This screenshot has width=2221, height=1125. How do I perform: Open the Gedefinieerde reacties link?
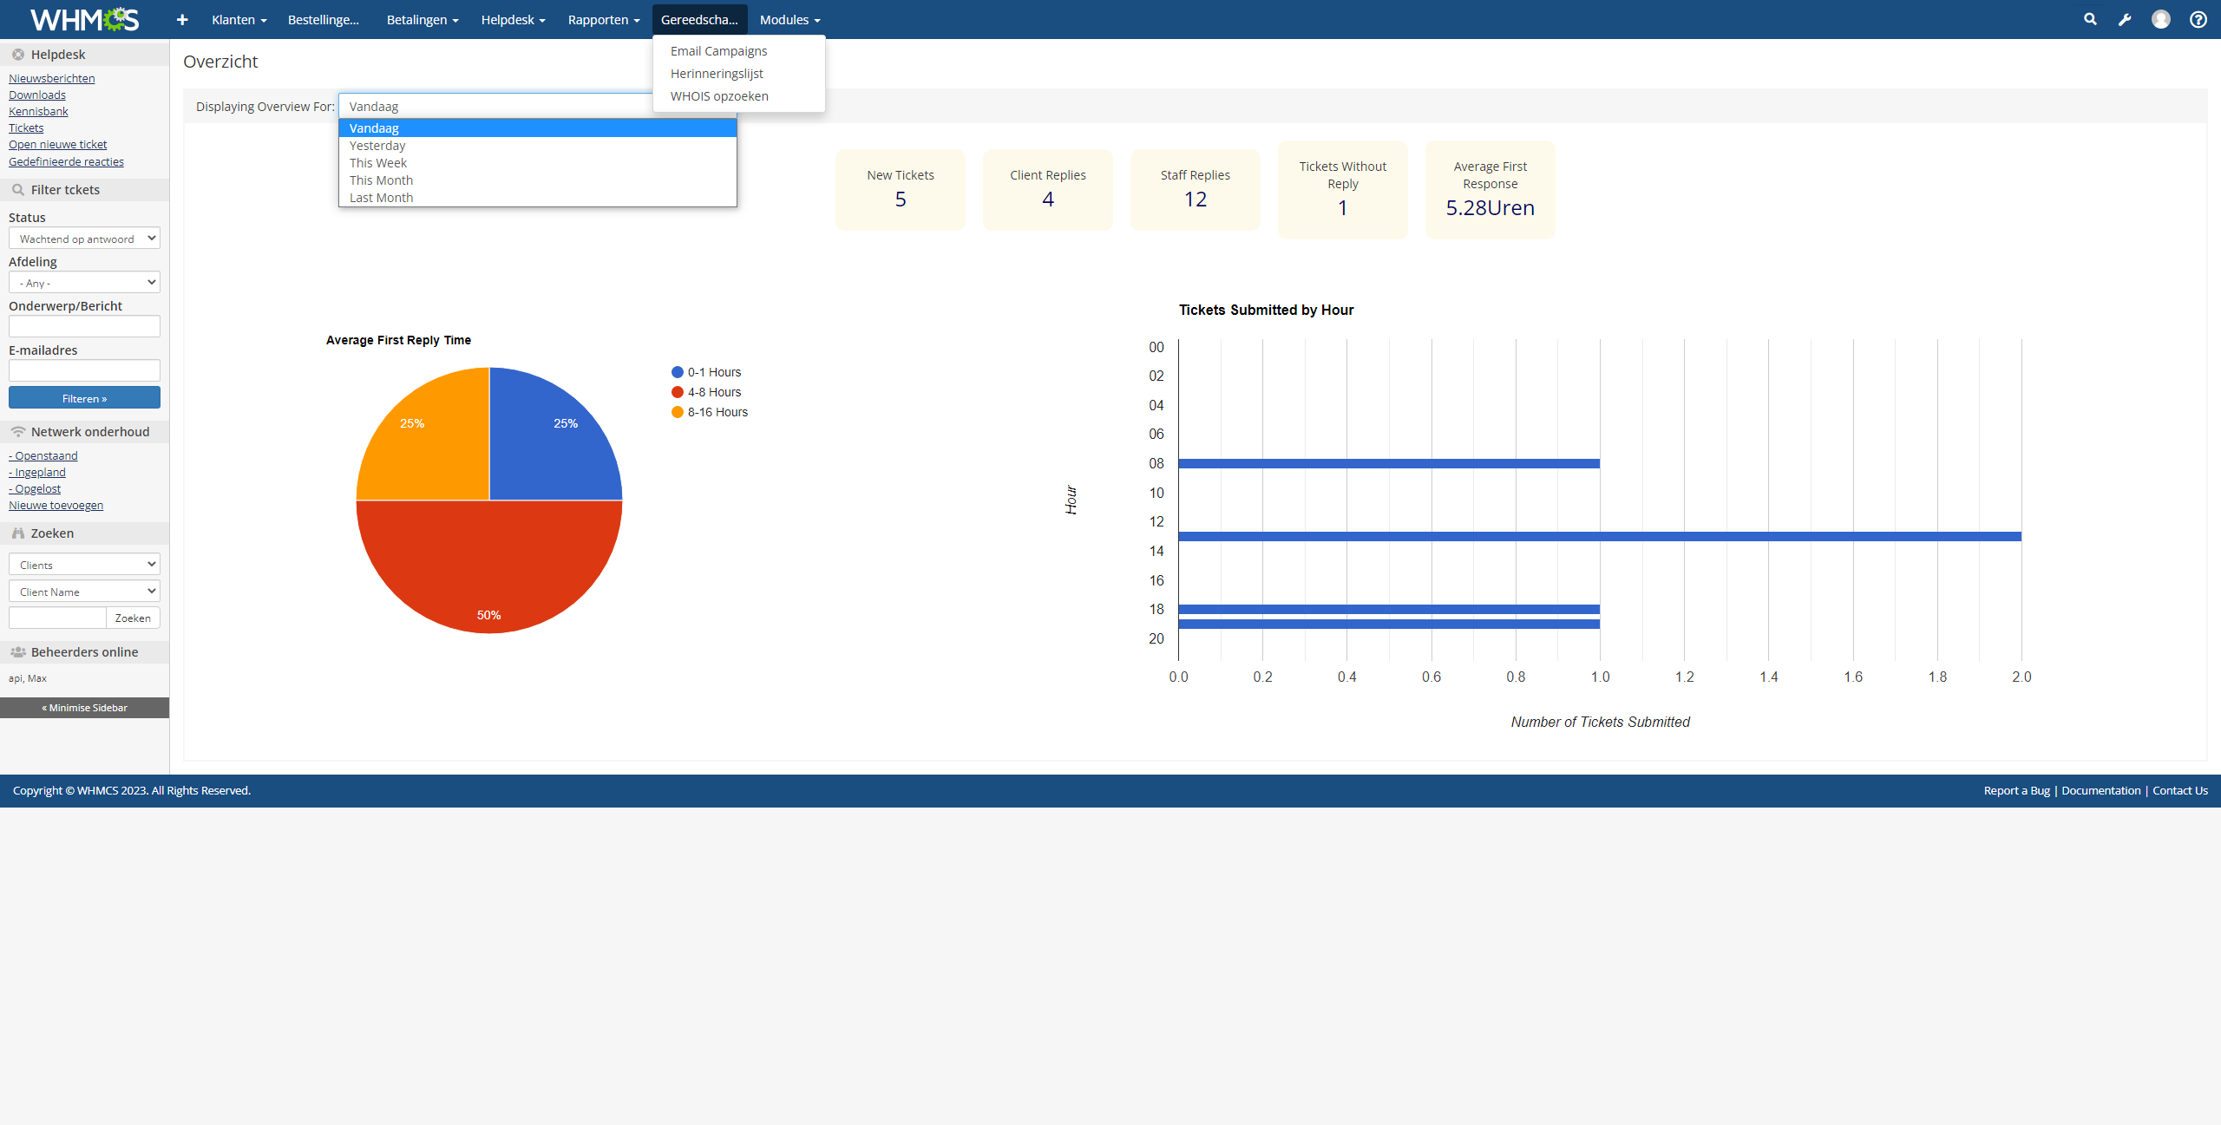(x=66, y=161)
